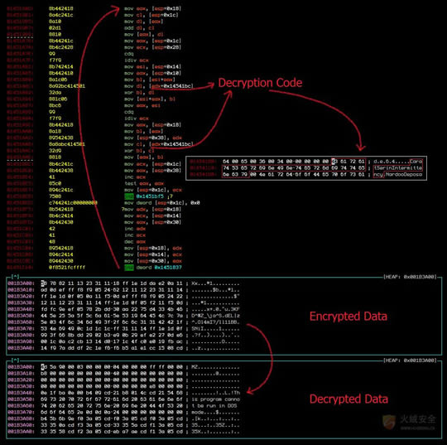Click the red Encrypted Data annotation

[348, 317]
